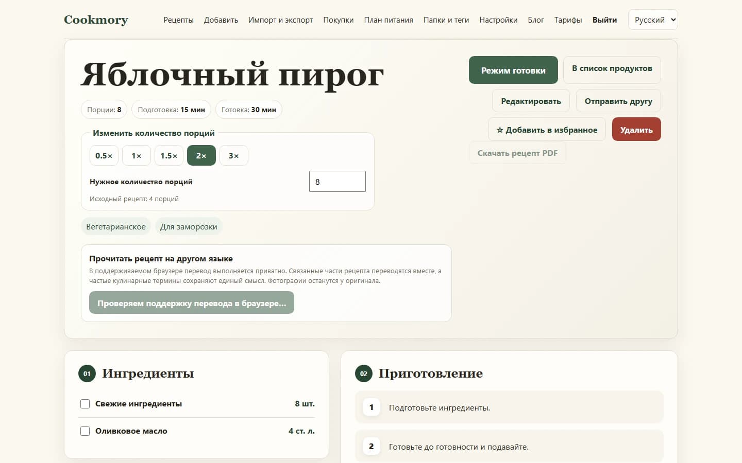The width and height of the screenshot is (742, 463).
Task: Click the Ингредиенты section heading
Action: coord(148,373)
